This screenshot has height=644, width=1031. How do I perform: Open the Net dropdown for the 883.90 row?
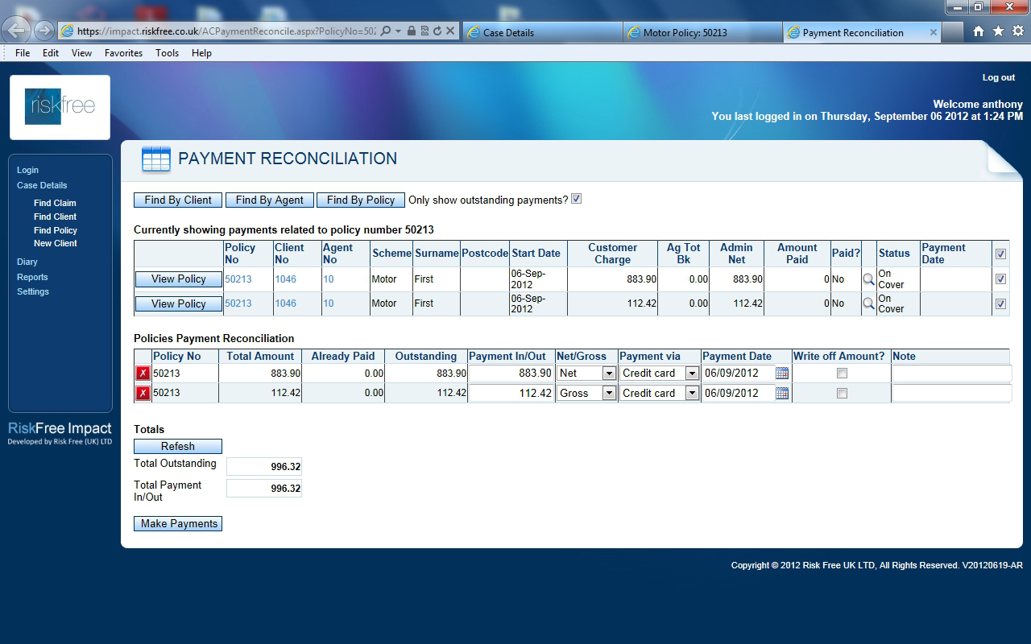(586, 374)
